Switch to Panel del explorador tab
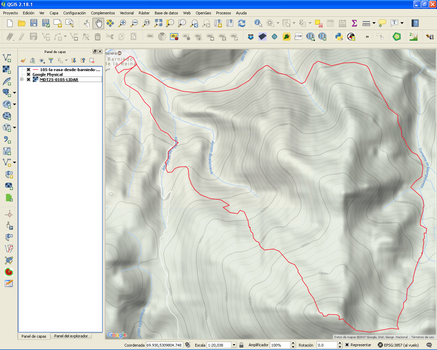437x350 pixels. [x=71, y=336]
